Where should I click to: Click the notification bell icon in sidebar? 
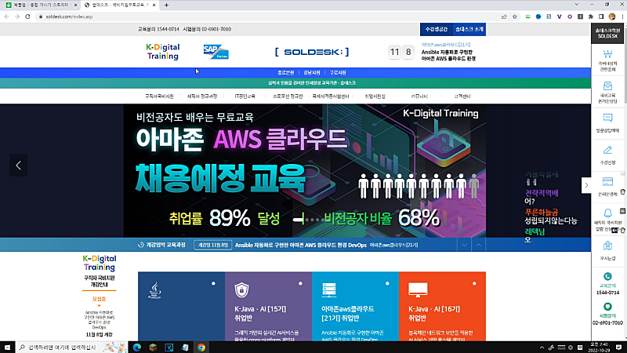(607, 213)
